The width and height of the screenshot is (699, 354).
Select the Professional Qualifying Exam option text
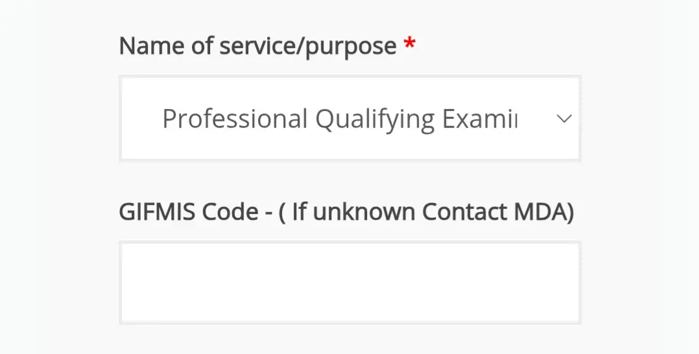coord(338,119)
